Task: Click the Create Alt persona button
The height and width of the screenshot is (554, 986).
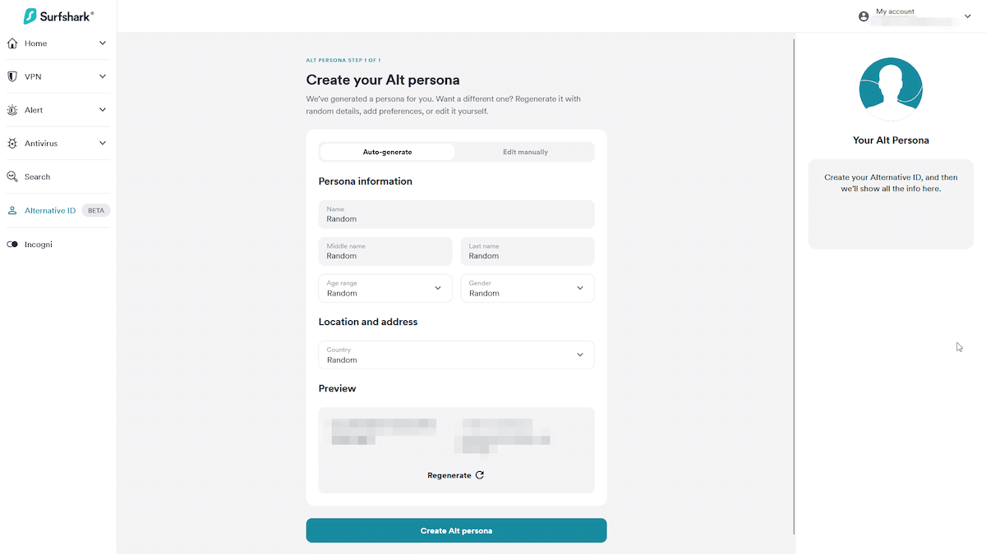Action: click(x=456, y=531)
